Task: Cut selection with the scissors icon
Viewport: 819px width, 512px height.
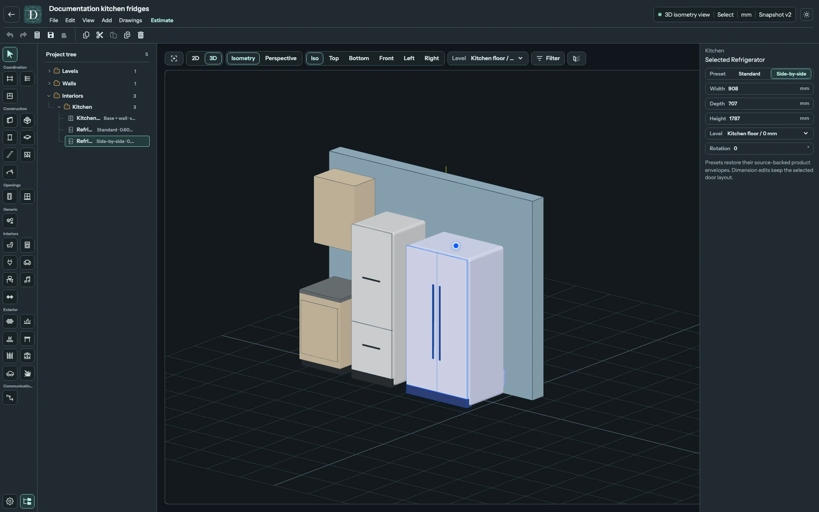Action: pos(100,35)
